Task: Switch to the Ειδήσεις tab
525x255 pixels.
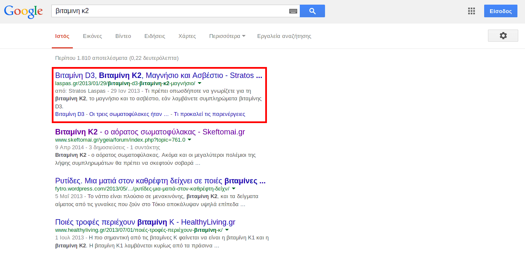Action: [x=155, y=36]
